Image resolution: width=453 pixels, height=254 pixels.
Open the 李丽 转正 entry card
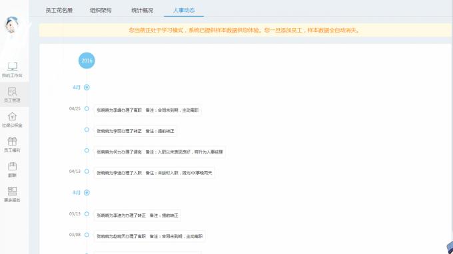pos(135,131)
